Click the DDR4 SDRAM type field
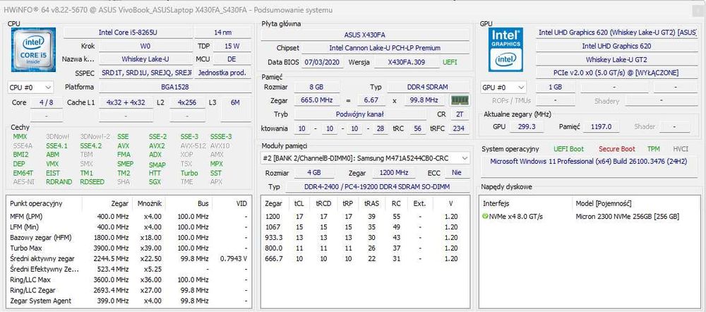 click(429, 87)
